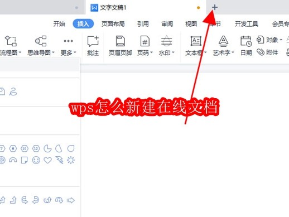Expand the 流程图 dropdown arrow
This screenshot has height=217, width=289.
(x=20, y=52)
